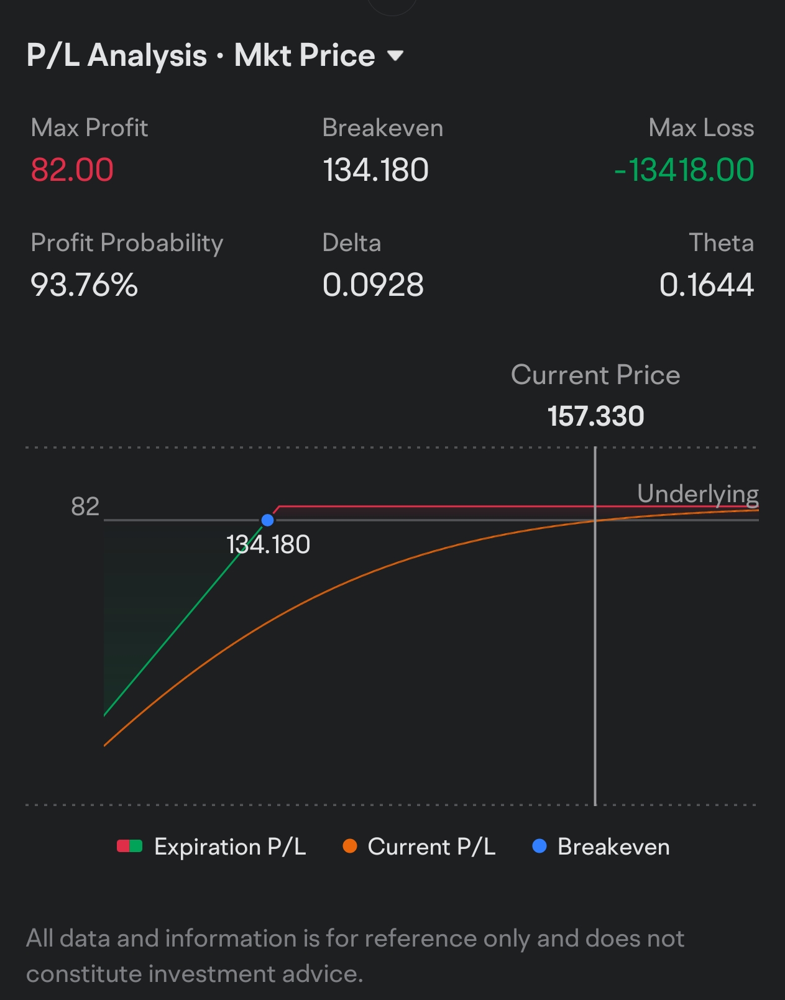Tap the Theta value 0.1644
This screenshot has height=1000, width=785.
707,285
